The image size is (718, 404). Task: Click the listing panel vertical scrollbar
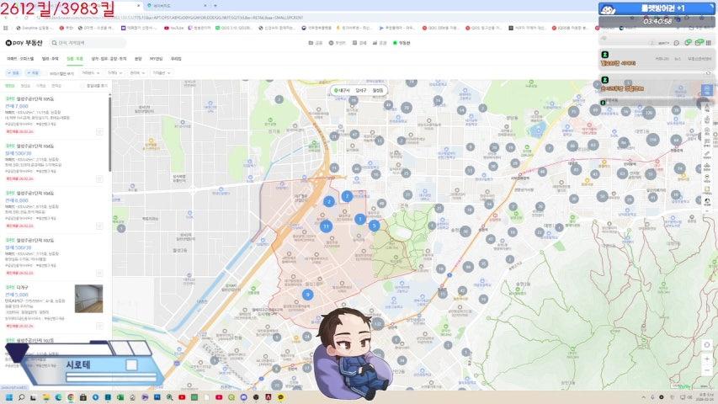click(110, 133)
